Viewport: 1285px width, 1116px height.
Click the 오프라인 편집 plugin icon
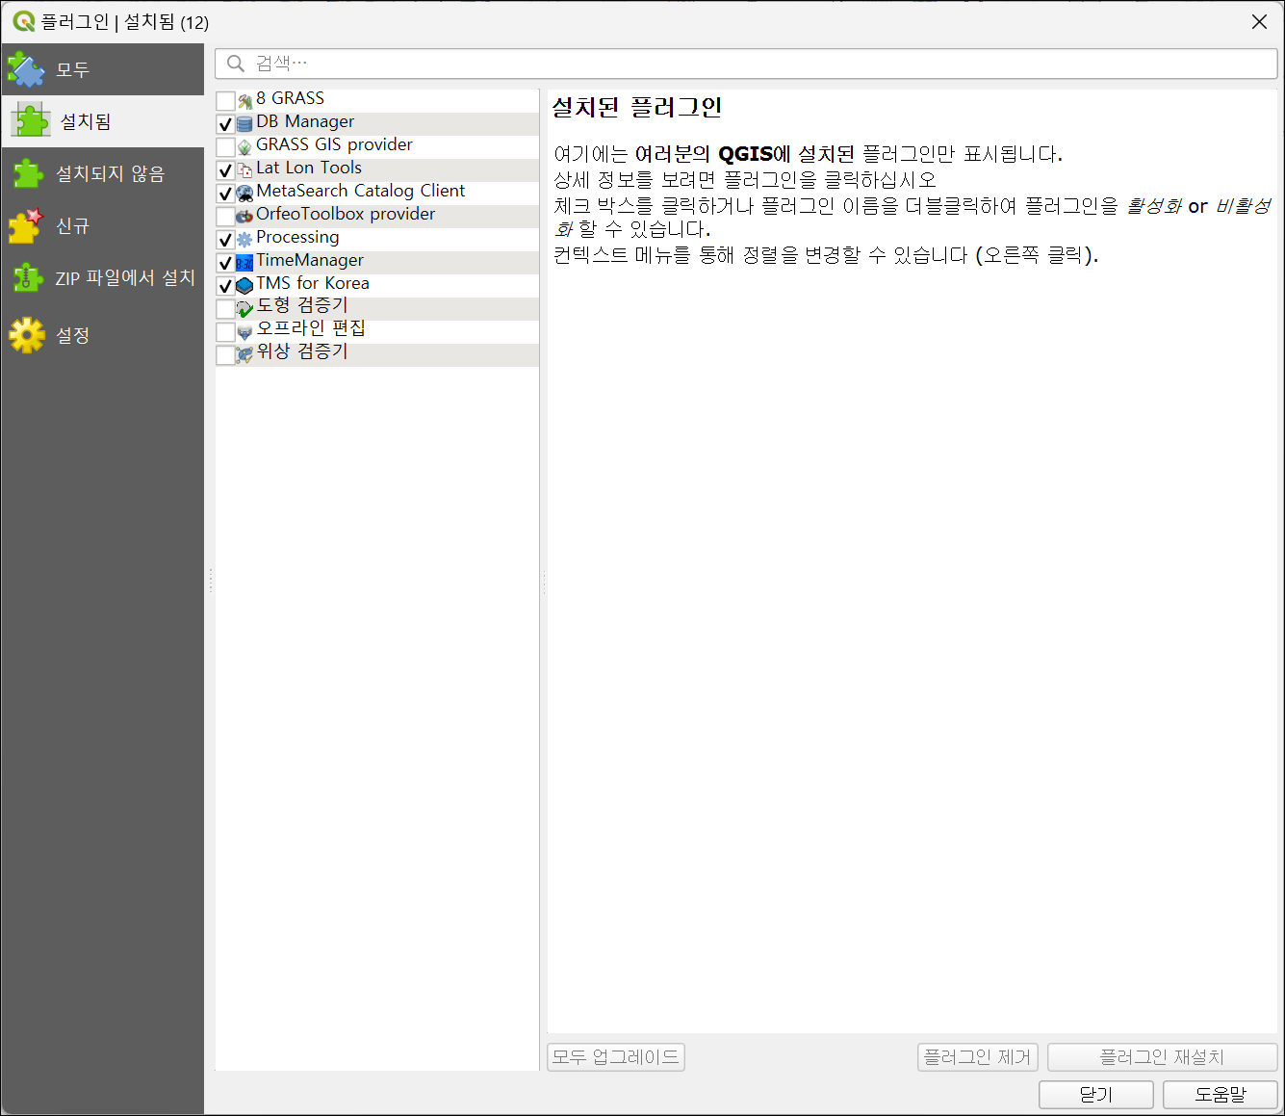point(244,332)
